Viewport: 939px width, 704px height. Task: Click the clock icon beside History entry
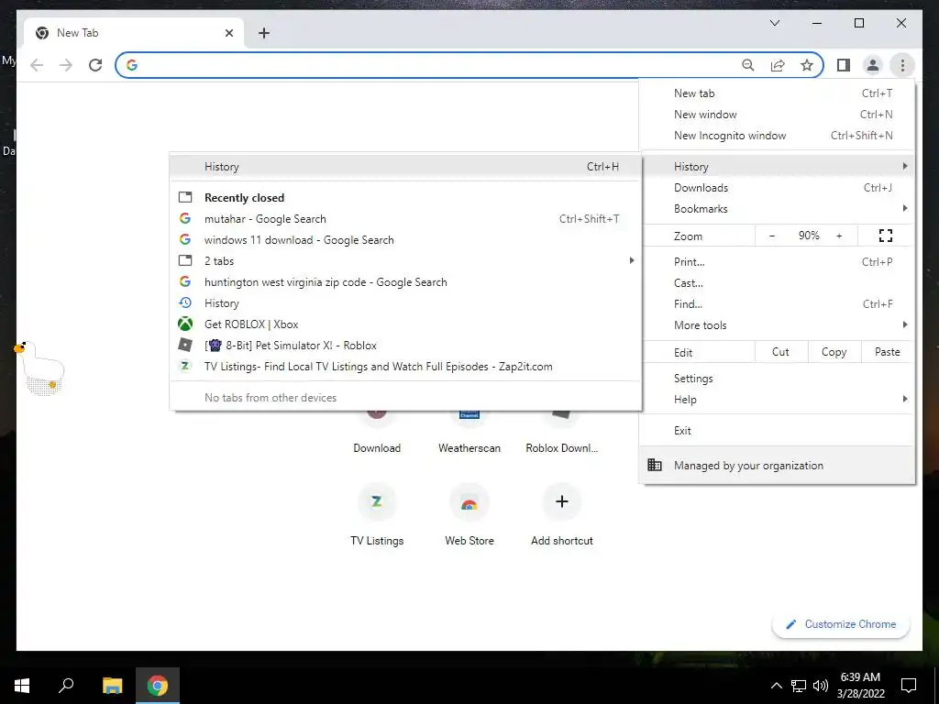(185, 302)
